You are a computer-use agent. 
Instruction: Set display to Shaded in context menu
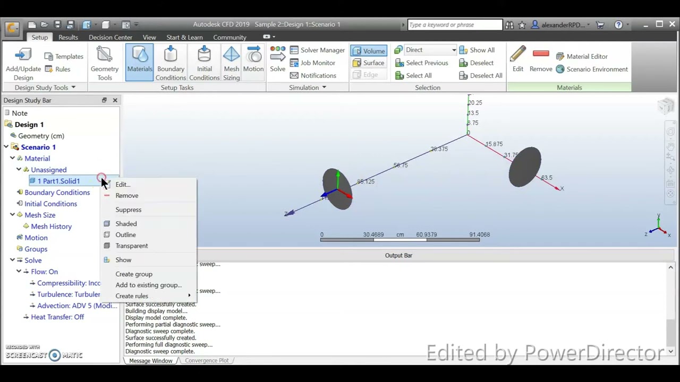pyautogui.click(x=126, y=223)
